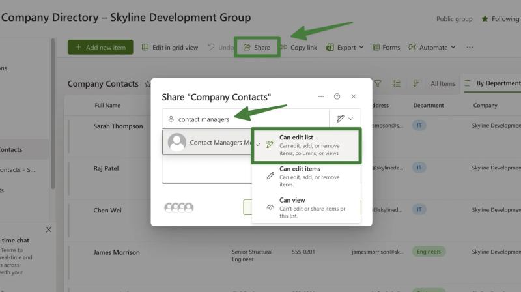
Task: Click the Full Name column header
Action: 107,105
